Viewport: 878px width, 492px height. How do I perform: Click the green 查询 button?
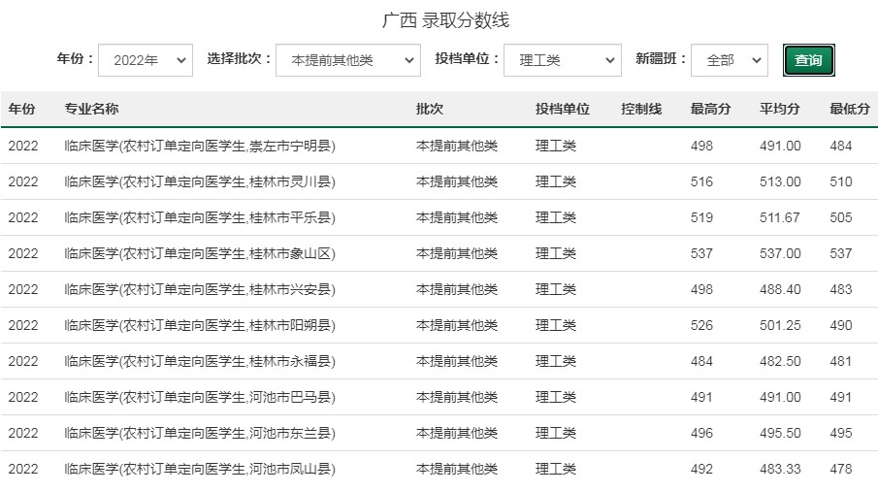[808, 60]
